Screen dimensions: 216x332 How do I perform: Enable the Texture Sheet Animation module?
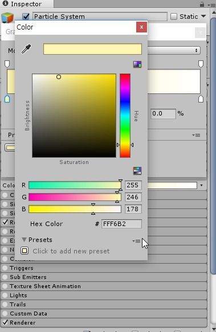click(5, 286)
